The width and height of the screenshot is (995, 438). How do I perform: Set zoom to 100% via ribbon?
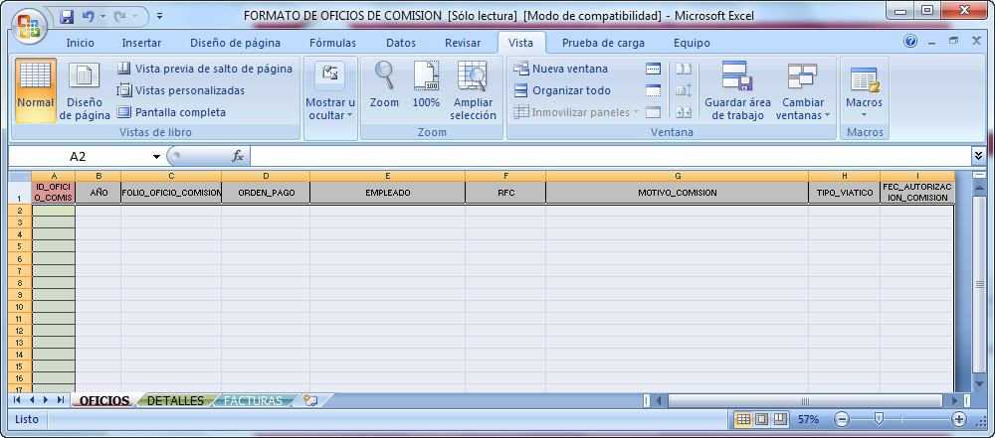[426, 85]
